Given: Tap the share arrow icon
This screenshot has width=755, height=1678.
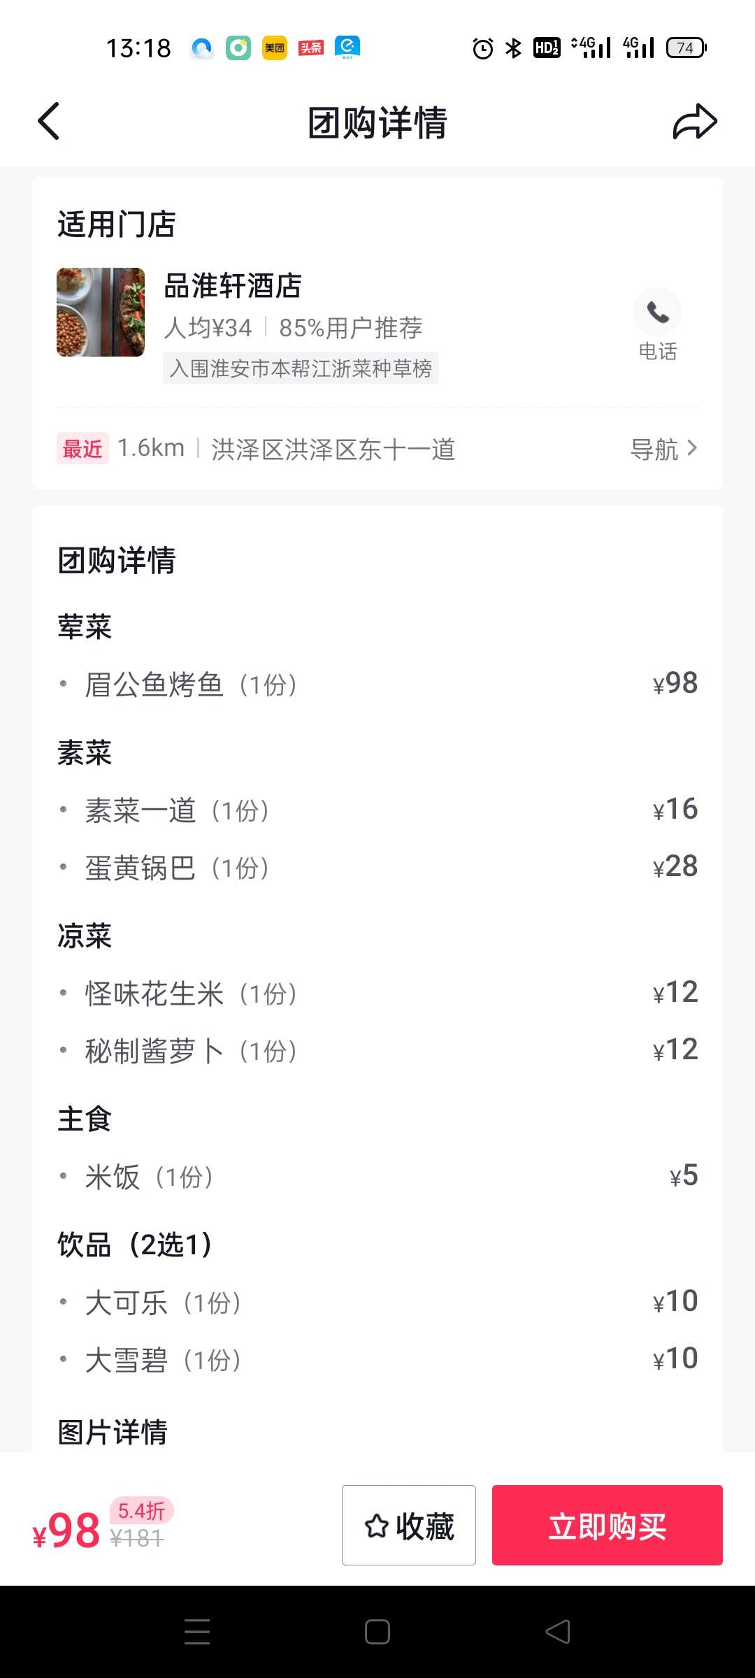Looking at the screenshot, I should pyautogui.click(x=695, y=122).
